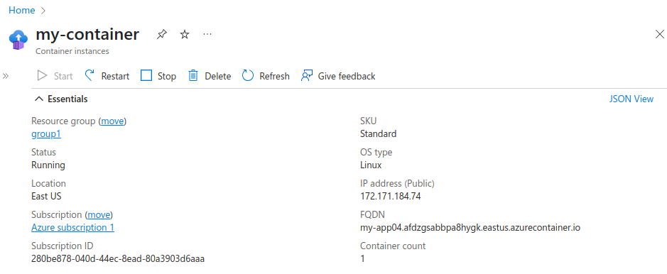Screen dimensions: 667x274
Task: Click the SKU label
Action: click(x=369, y=121)
